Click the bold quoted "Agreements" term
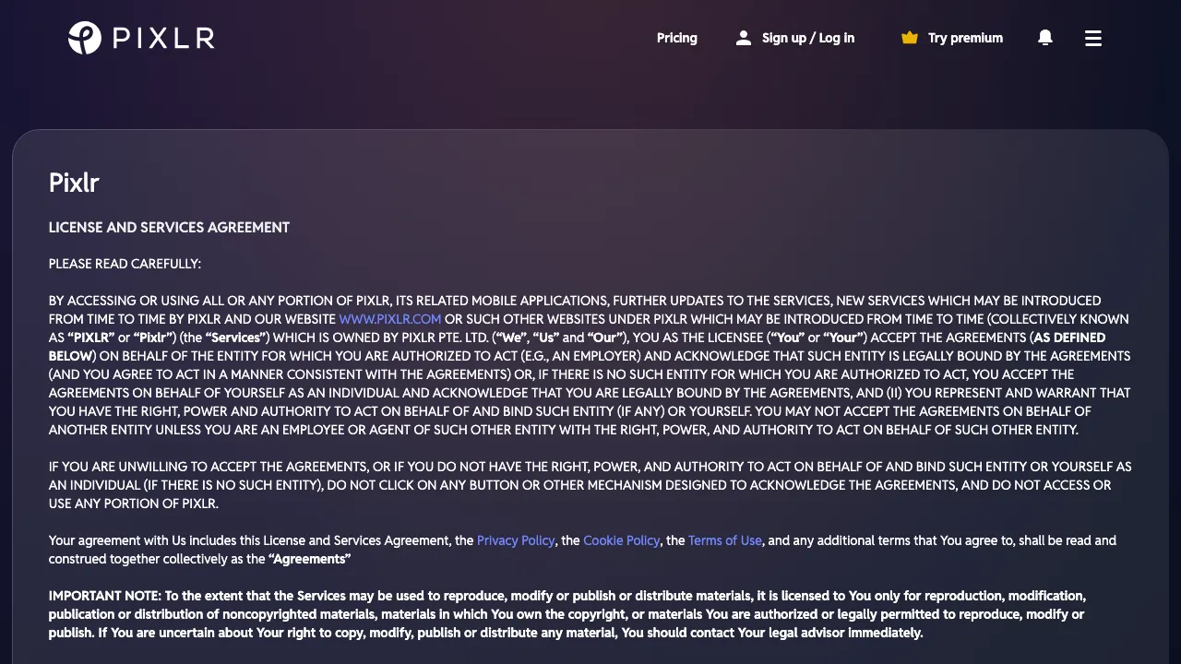This screenshot has width=1181, height=664. 309,559
